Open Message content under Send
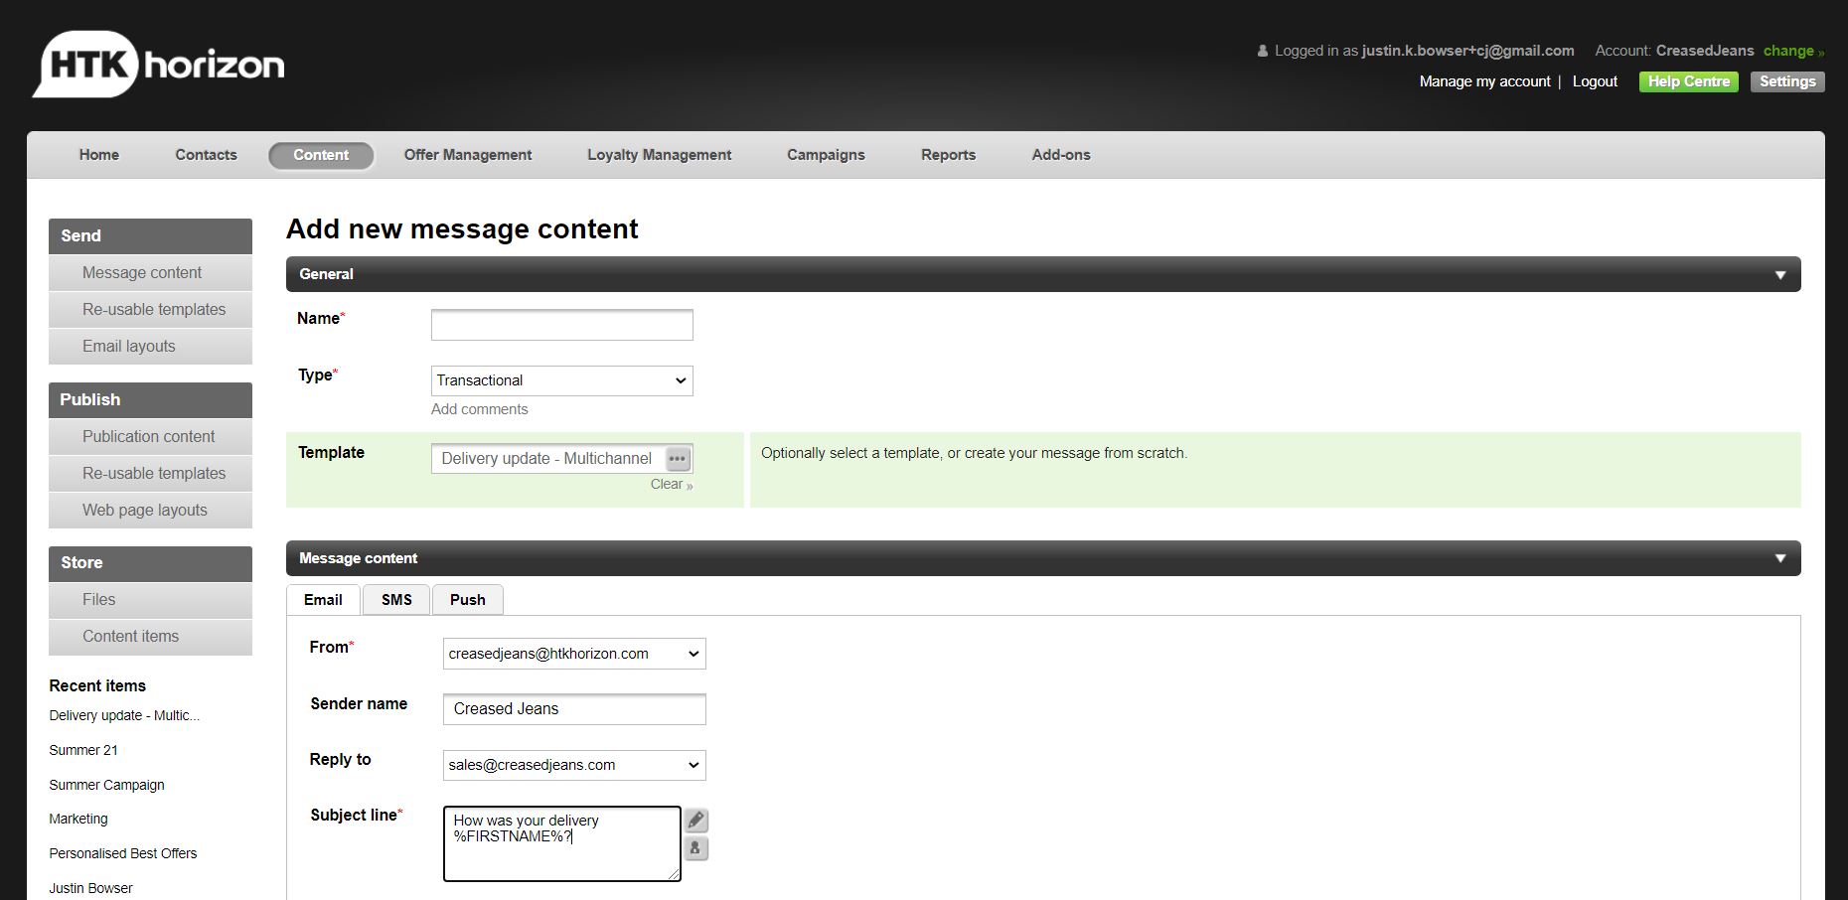This screenshot has width=1848, height=900. [150, 273]
